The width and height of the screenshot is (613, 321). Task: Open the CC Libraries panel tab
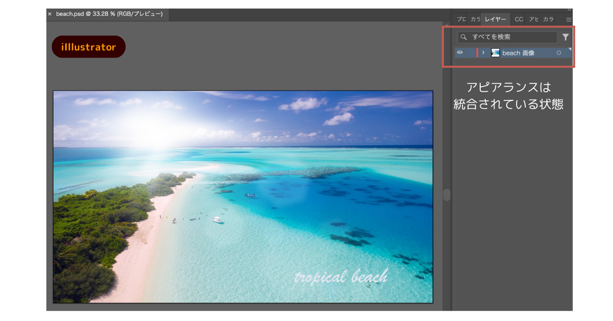click(x=519, y=19)
